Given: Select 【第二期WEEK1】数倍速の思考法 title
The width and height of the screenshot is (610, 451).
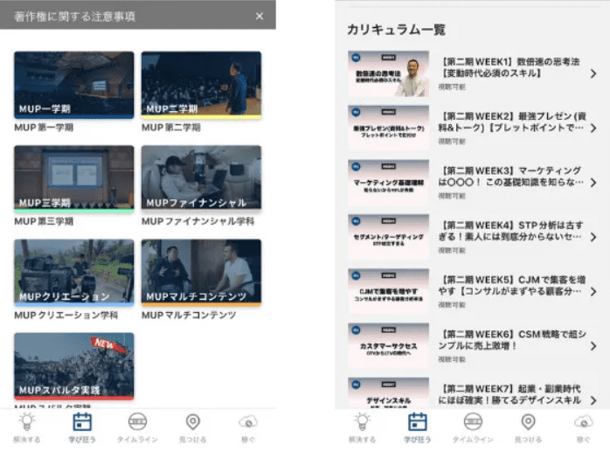Looking at the screenshot, I should click(509, 67).
